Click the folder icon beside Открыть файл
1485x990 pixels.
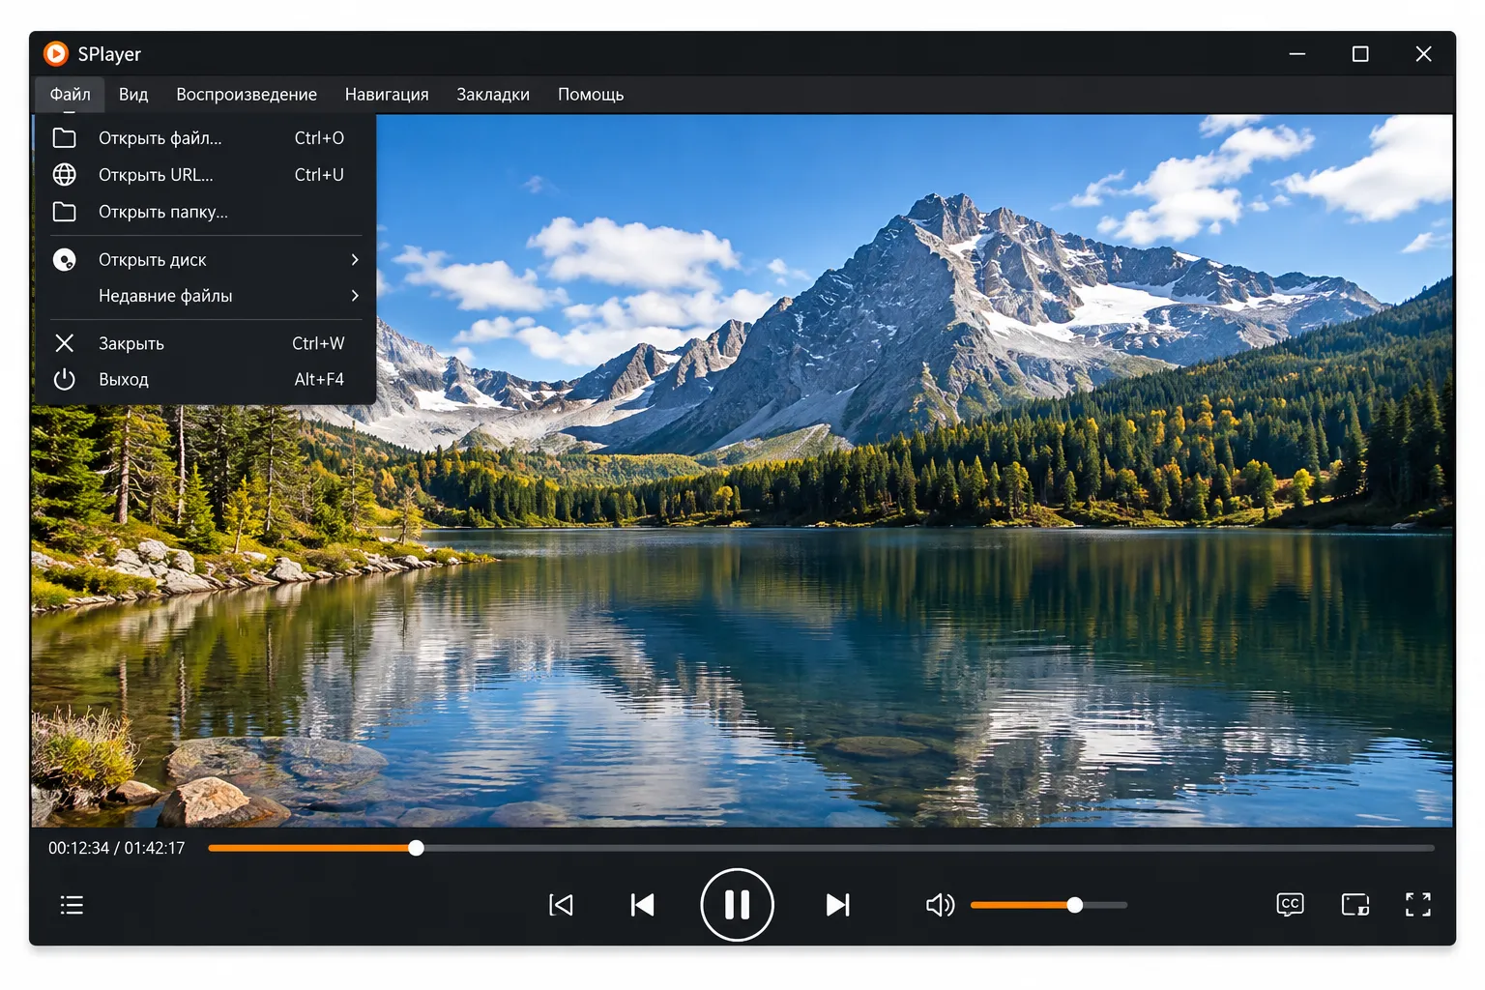65,138
